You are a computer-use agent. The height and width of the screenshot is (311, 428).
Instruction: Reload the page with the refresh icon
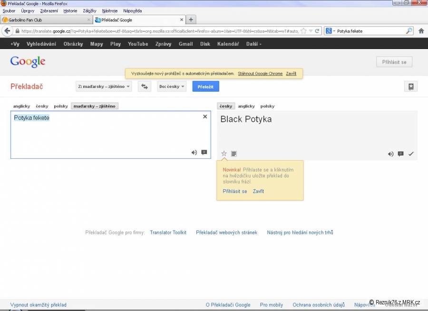coord(317,31)
